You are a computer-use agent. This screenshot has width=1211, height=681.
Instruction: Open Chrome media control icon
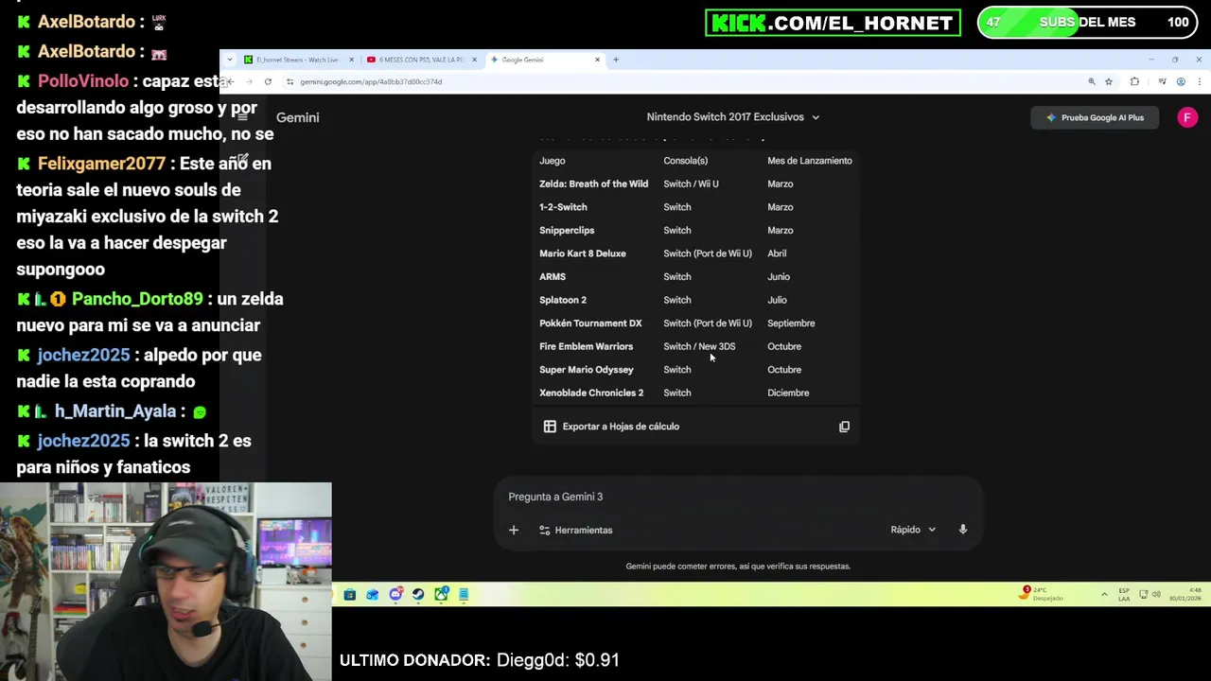[x=1162, y=81]
